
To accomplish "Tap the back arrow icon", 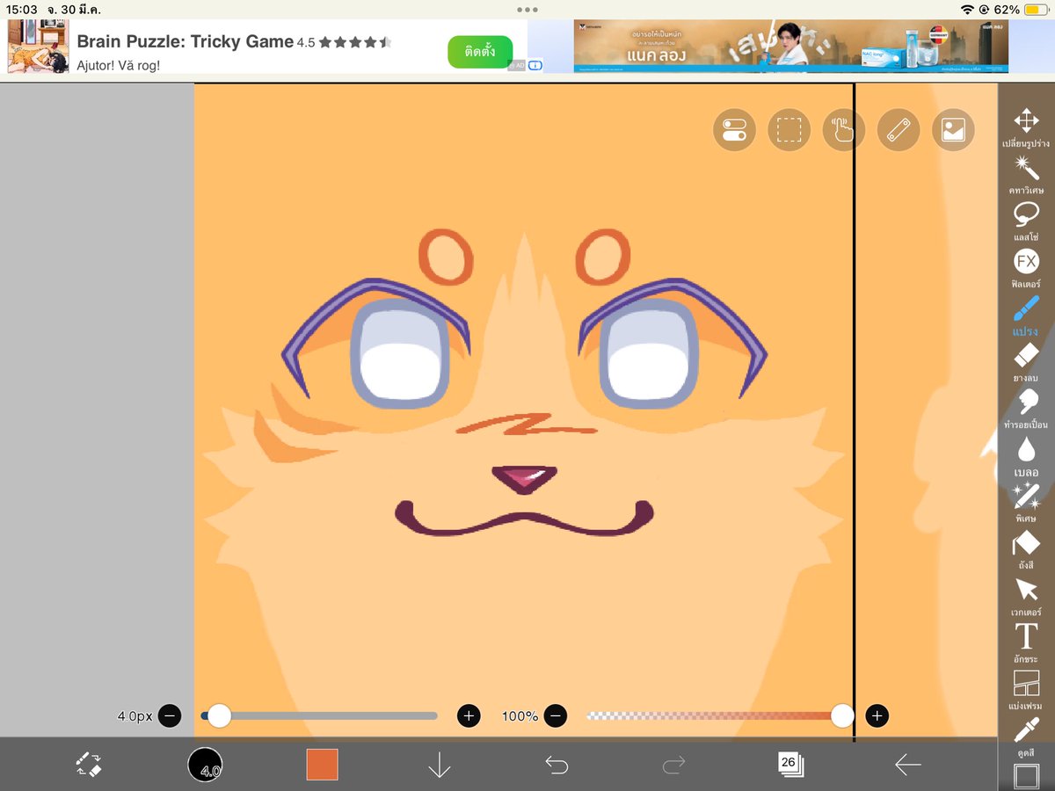I will [907, 765].
